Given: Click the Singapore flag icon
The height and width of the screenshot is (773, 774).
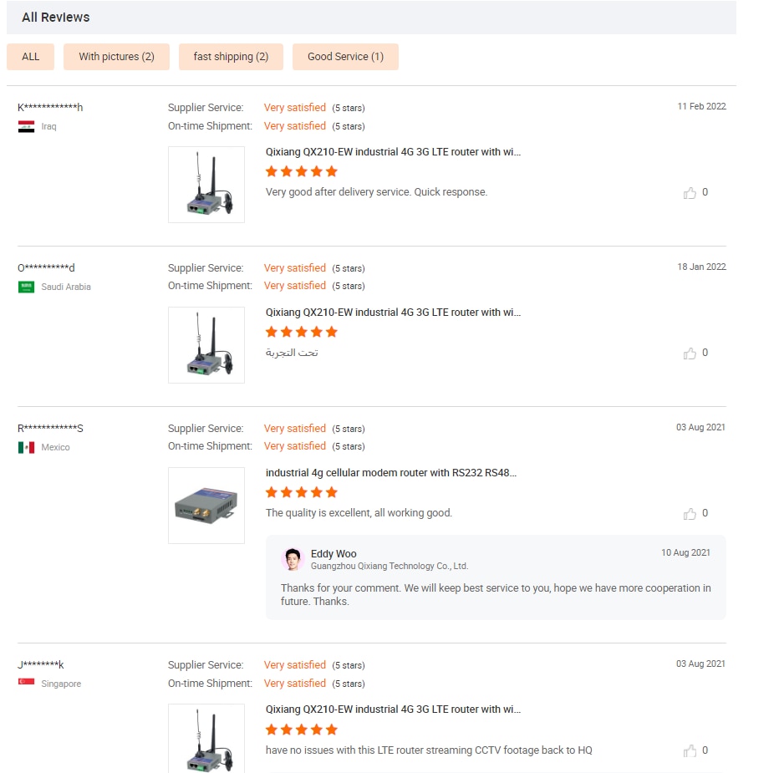Looking at the screenshot, I should tap(27, 684).
